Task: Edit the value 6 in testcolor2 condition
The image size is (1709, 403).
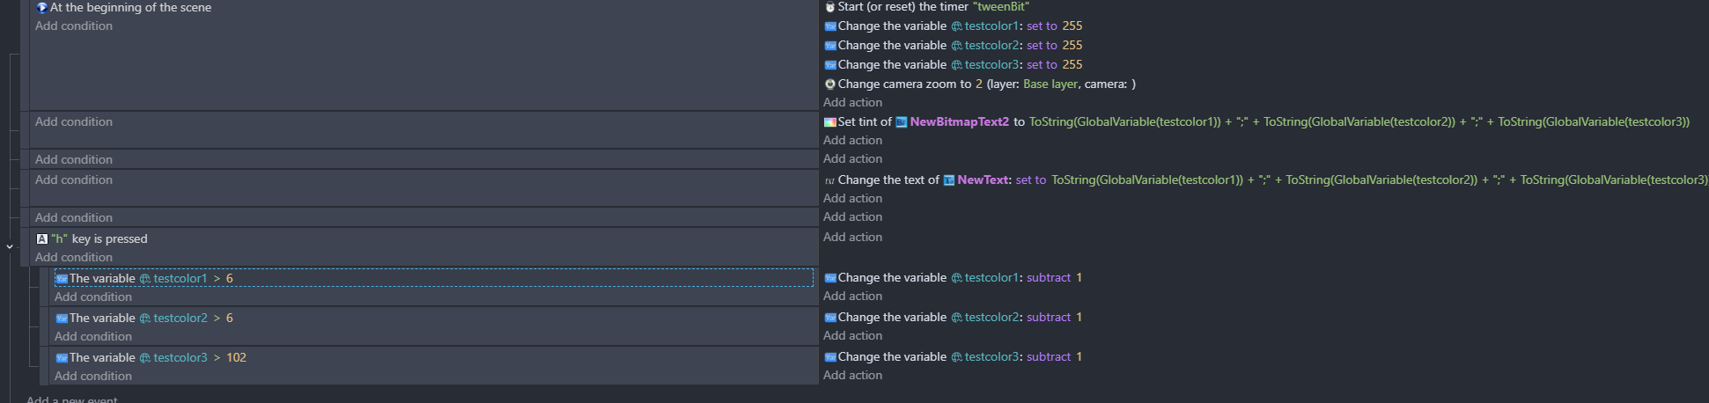Action: (230, 319)
